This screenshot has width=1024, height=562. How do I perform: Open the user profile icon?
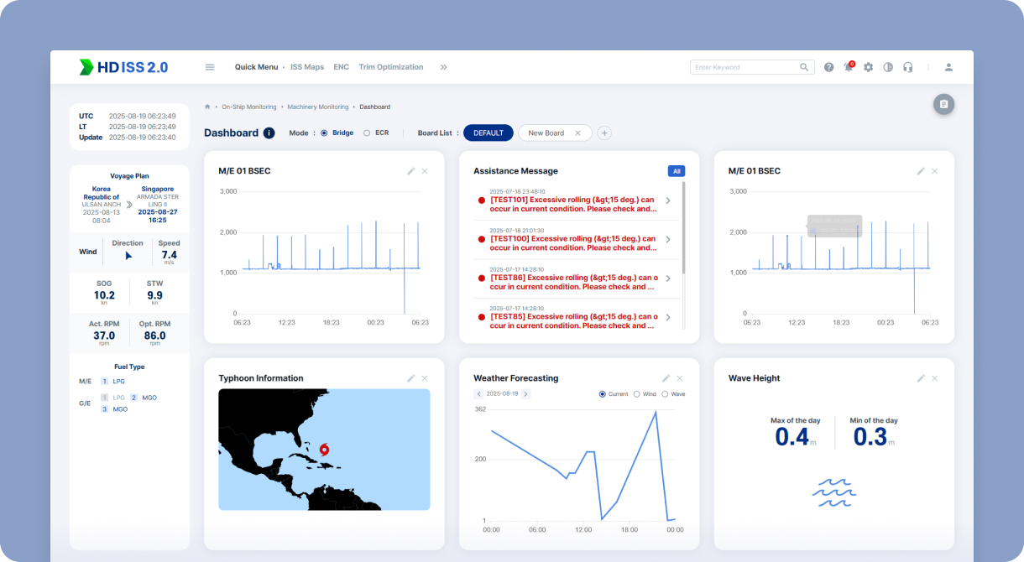tap(948, 67)
